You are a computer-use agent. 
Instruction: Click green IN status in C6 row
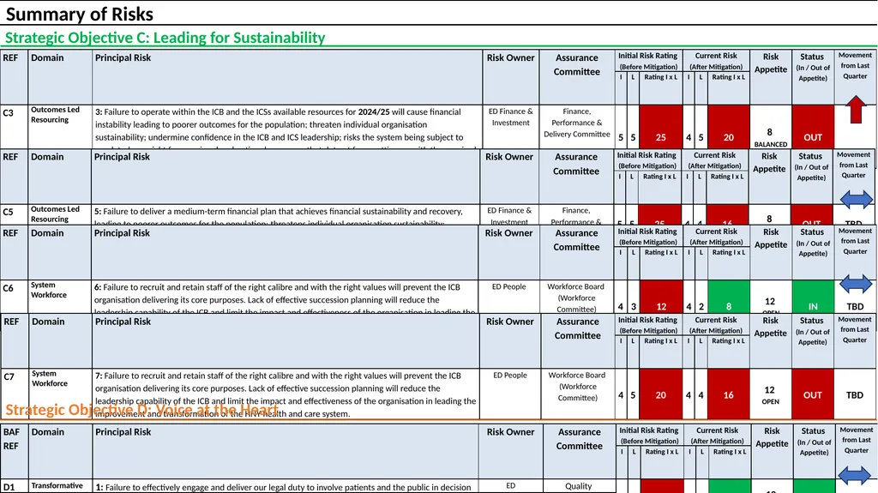click(x=813, y=297)
